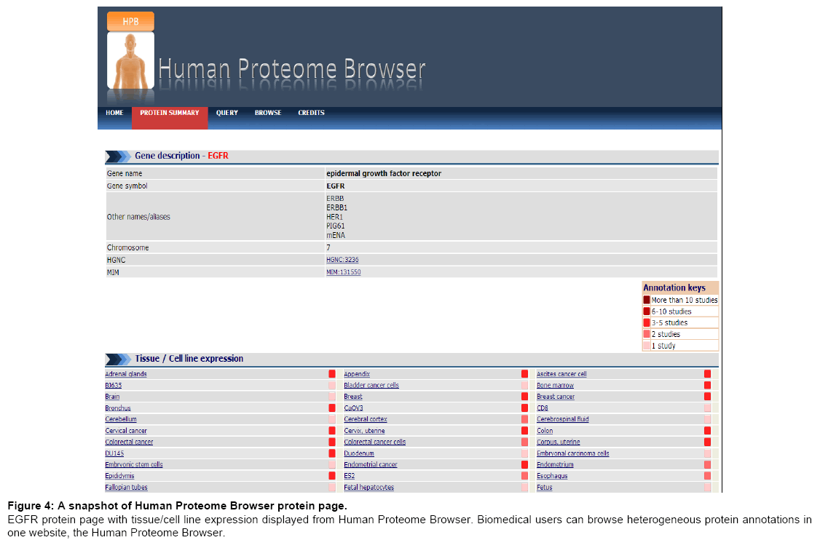Click the pale indicator beside CD8

tap(708, 408)
